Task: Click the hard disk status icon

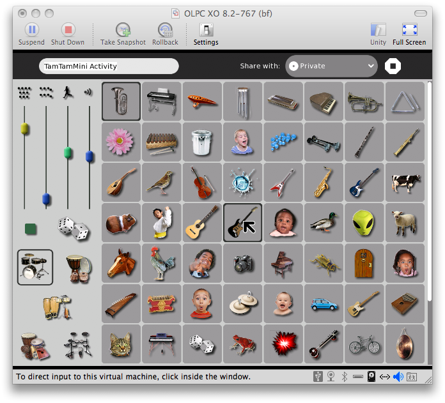Action: coord(371,377)
